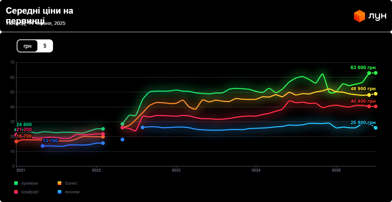Click the green преміум legend square
This screenshot has width=392, height=202.
pyautogui.click(x=16, y=183)
